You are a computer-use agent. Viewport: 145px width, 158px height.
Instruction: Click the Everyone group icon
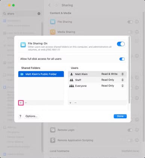(x=72, y=86)
